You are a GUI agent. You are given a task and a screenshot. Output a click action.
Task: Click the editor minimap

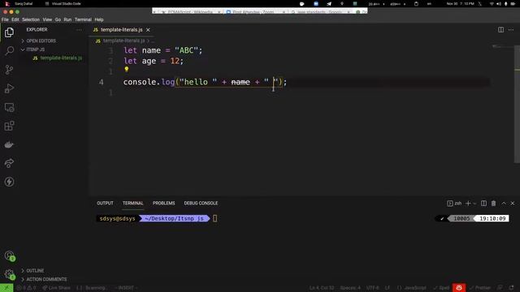[x=501, y=47]
